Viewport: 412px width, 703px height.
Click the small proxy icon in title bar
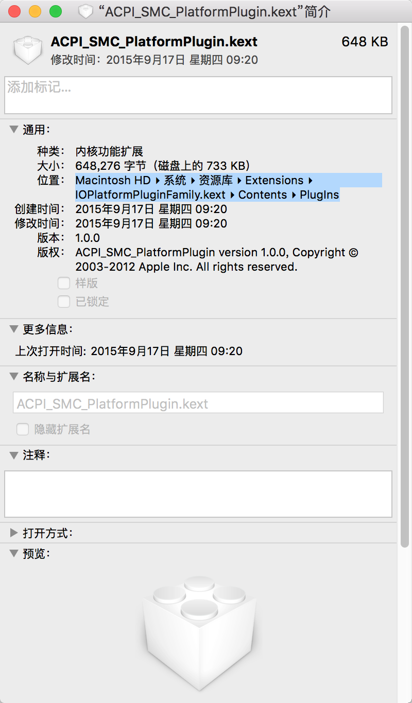coord(85,11)
